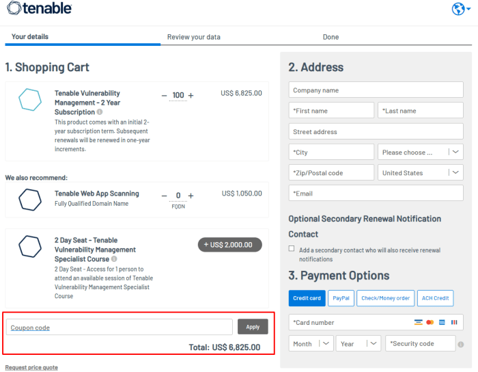Open Request price quote link

point(31,367)
